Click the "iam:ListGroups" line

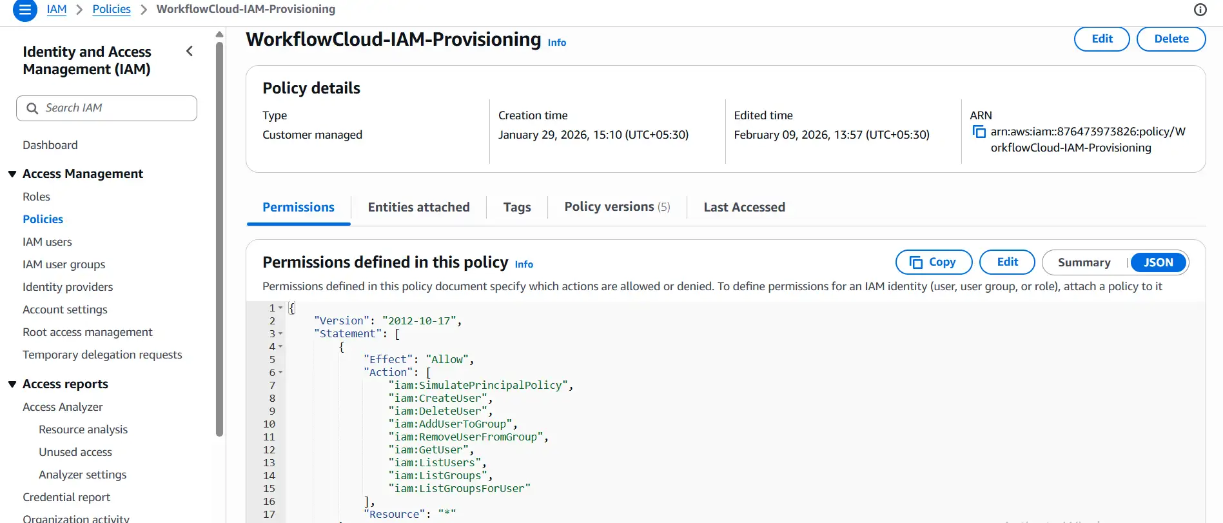click(x=440, y=475)
